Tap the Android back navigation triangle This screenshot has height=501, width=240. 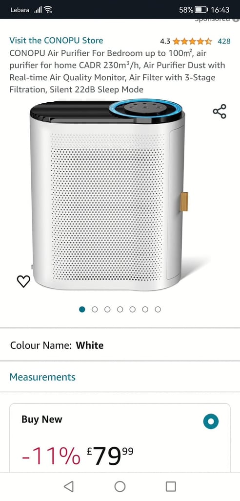pyautogui.click(x=68, y=486)
